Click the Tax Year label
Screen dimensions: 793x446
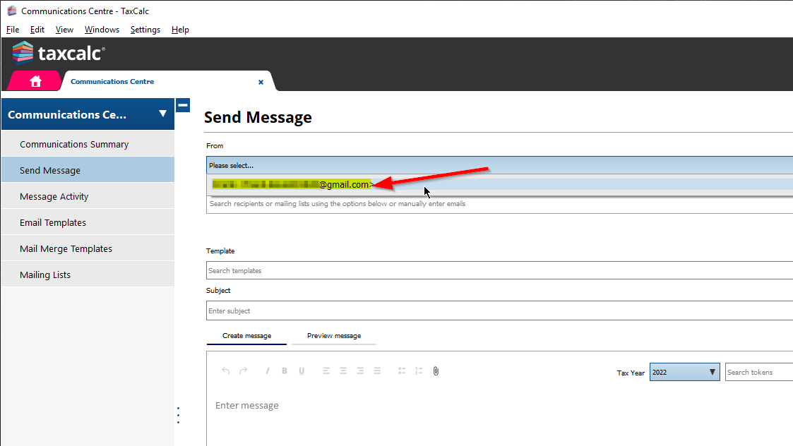point(631,373)
